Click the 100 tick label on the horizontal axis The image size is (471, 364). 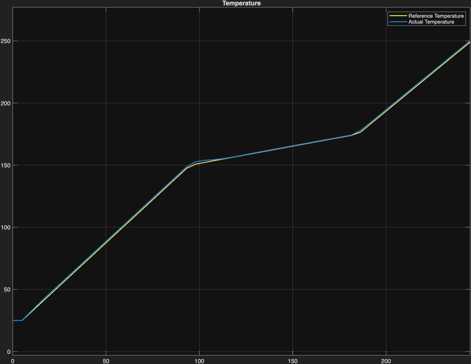click(x=199, y=360)
